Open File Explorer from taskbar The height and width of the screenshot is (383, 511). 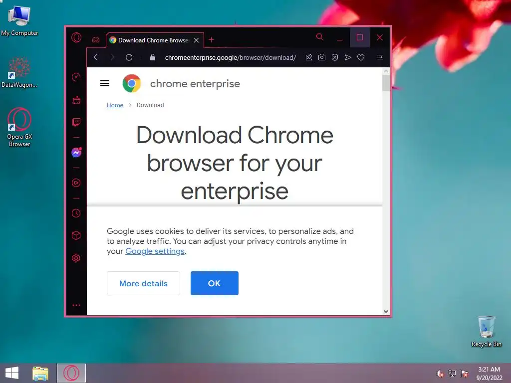coord(40,373)
